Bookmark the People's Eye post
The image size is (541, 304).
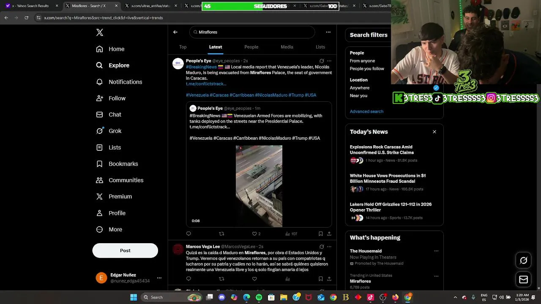coord(321,233)
